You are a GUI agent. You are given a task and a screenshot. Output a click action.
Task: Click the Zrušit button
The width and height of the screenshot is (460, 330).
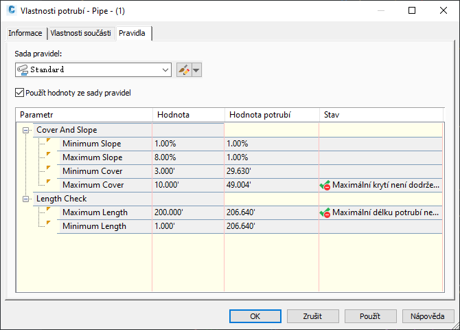pyautogui.click(x=312, y=316)
